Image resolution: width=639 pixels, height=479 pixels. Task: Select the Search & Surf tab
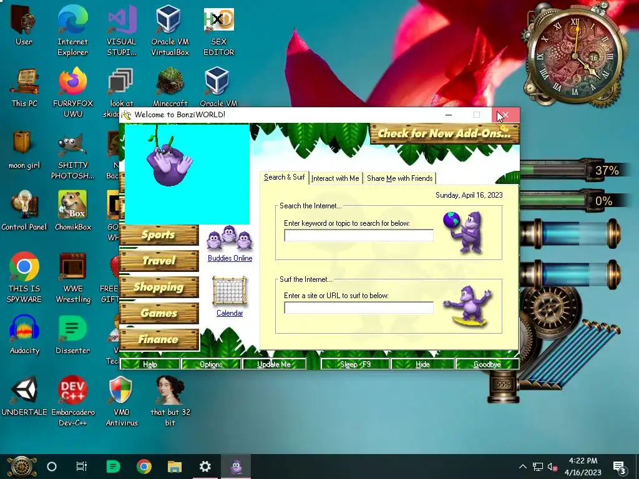pyautogui.click(x=284, y=177)
